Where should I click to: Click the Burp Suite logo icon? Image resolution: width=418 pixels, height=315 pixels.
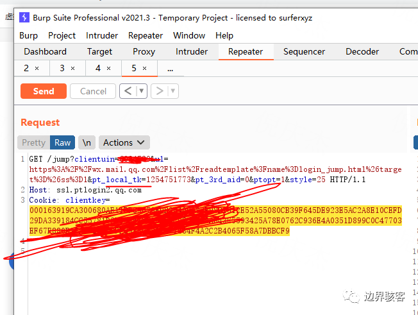(x=24, y=17)
